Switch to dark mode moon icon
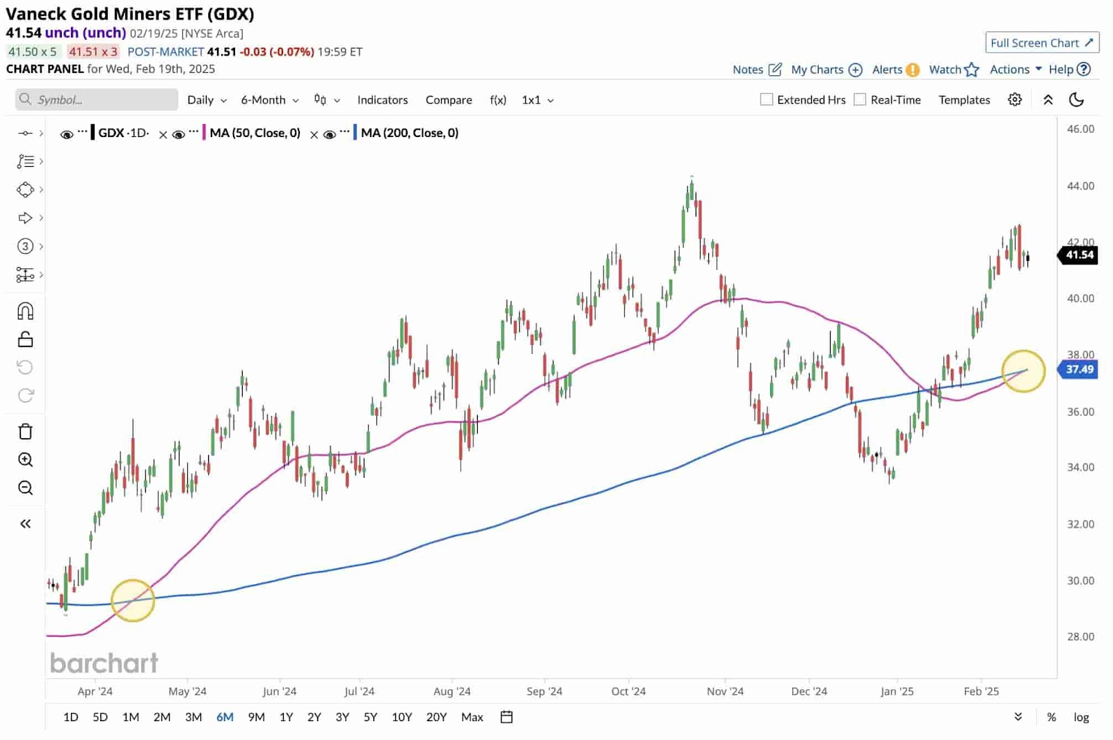 tap(1076, 99)
